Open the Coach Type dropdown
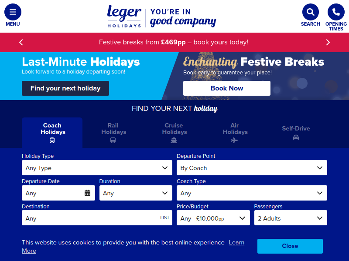 tap(252, 193)
